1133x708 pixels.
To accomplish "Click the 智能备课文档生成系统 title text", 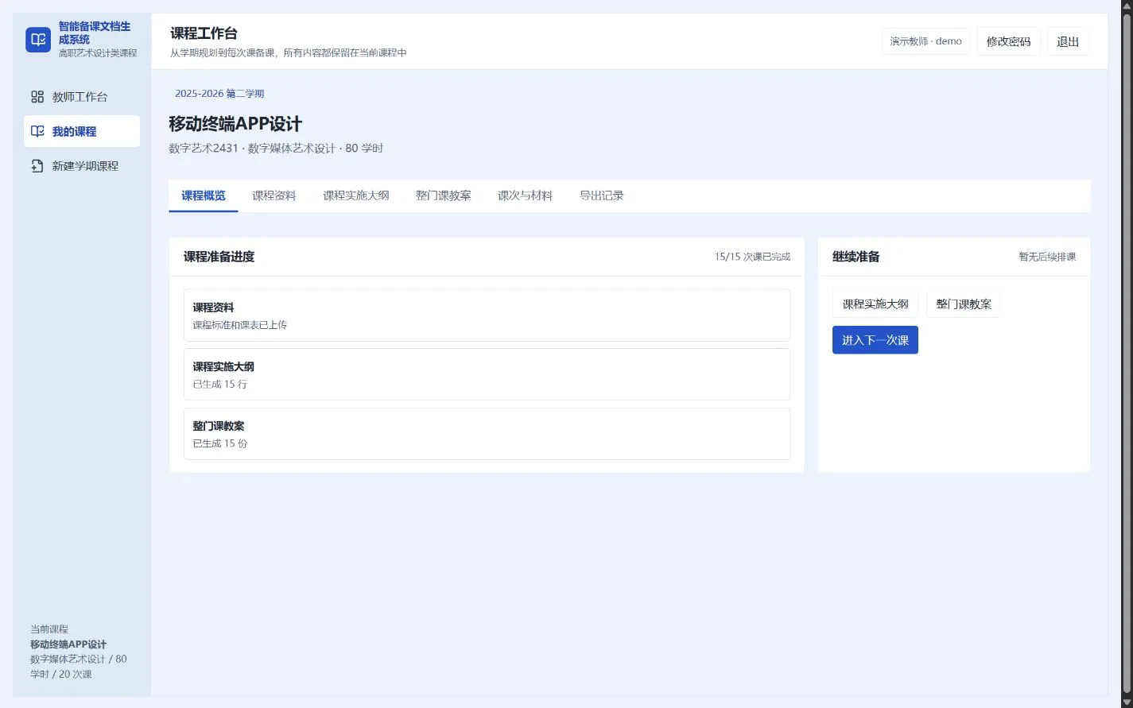I will coord(95,33).
